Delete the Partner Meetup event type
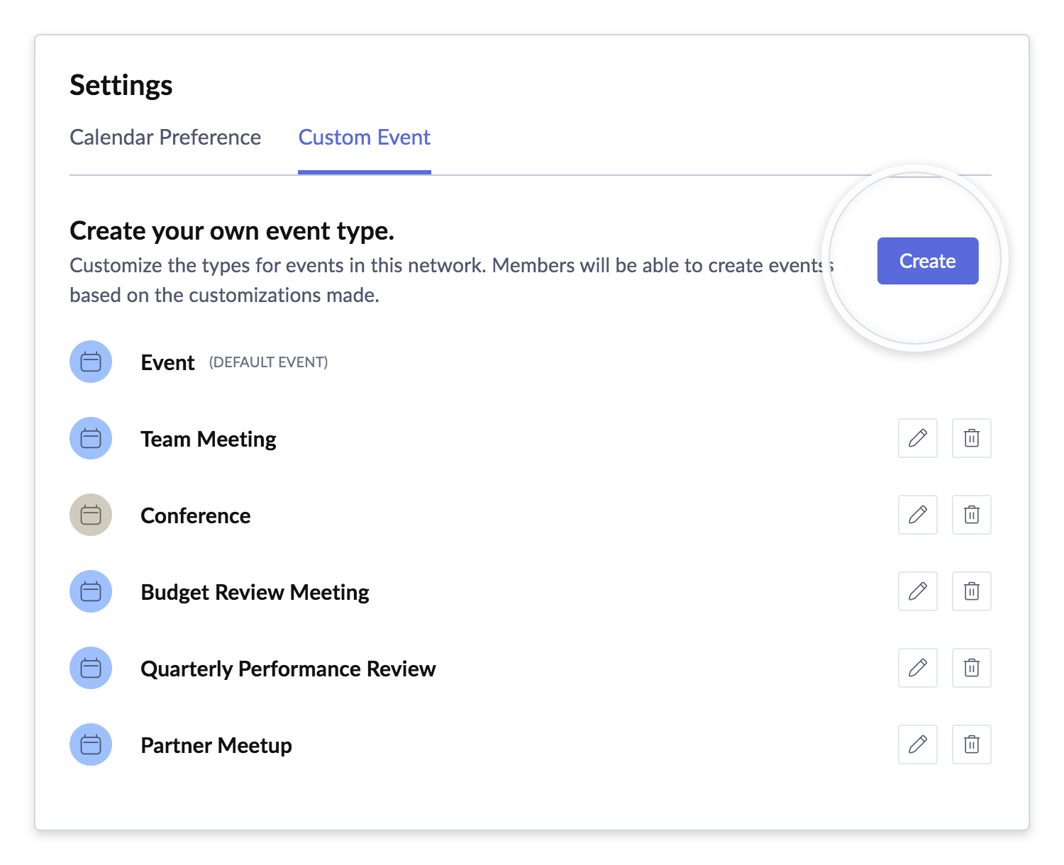The height and width of the screenshot is (865, 1064). pyautogui.click(x=971, y=744)
